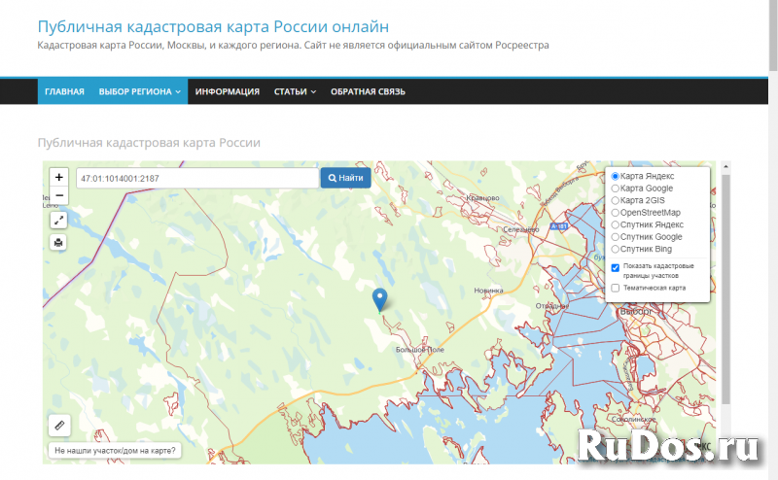The height and width of the screenshot is (480, 778).
Task: Select Спутник Google radio option
Action: point(616,237)
